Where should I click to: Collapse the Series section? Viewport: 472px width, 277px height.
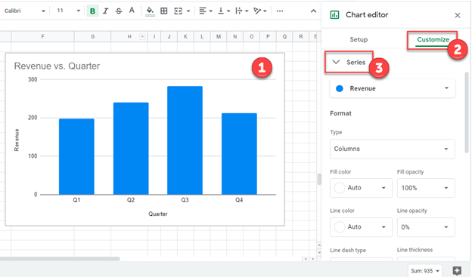click(336, 62)
